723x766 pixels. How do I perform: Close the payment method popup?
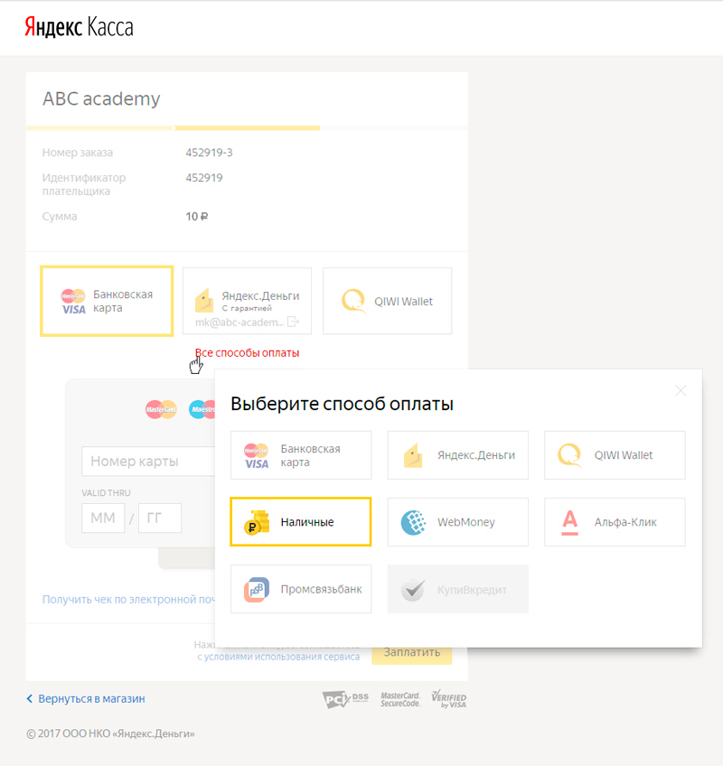pos(681,390)
